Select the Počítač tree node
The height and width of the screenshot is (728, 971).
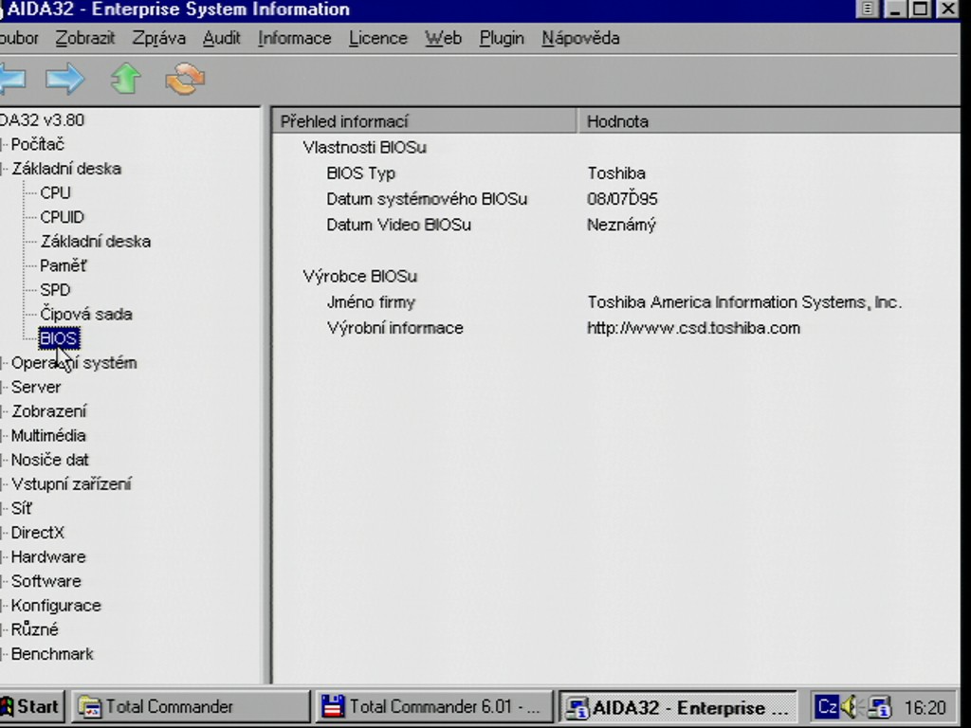(37, 144)
